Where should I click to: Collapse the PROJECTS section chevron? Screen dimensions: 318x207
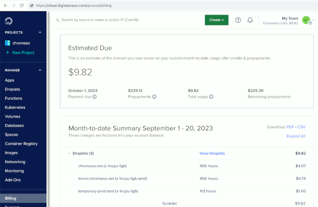click(40, 32)
